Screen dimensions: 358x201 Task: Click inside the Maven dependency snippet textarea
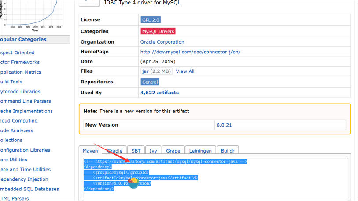coord(215,179)
